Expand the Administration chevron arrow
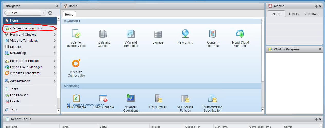 [x=55, y=81]
